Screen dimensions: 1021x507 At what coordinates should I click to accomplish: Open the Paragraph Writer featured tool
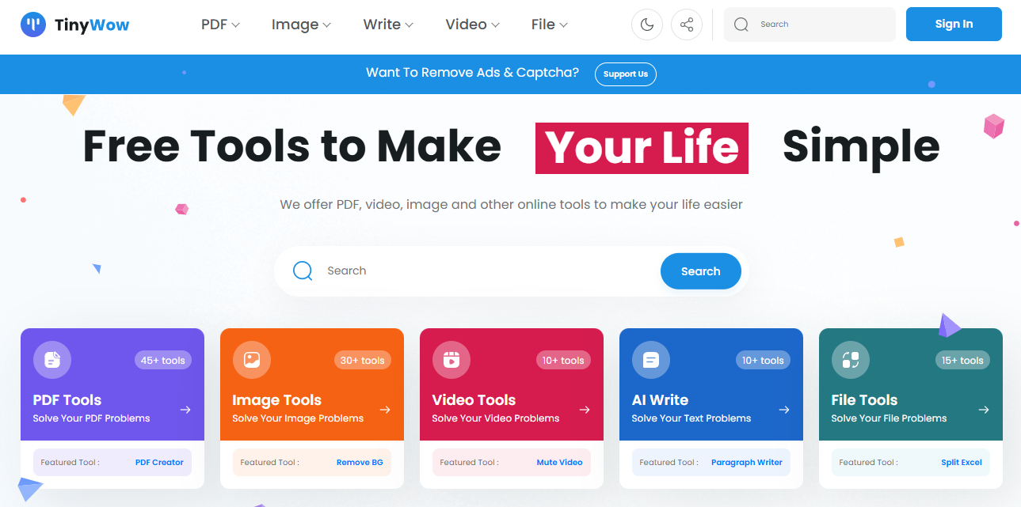pyautogui.click(x=747, y=463)
